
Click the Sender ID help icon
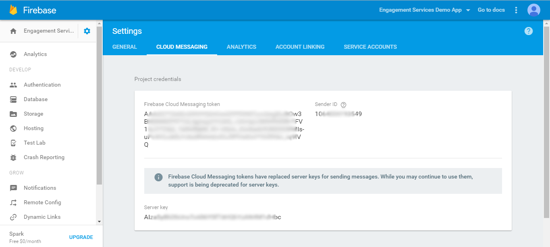coord(343,105)
